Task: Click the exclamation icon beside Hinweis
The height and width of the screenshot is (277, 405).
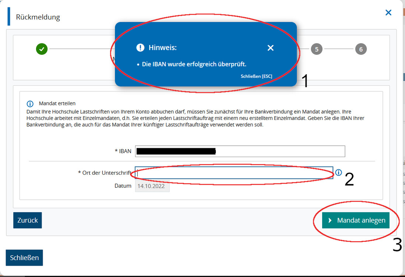Action: (x=140, y=47)
